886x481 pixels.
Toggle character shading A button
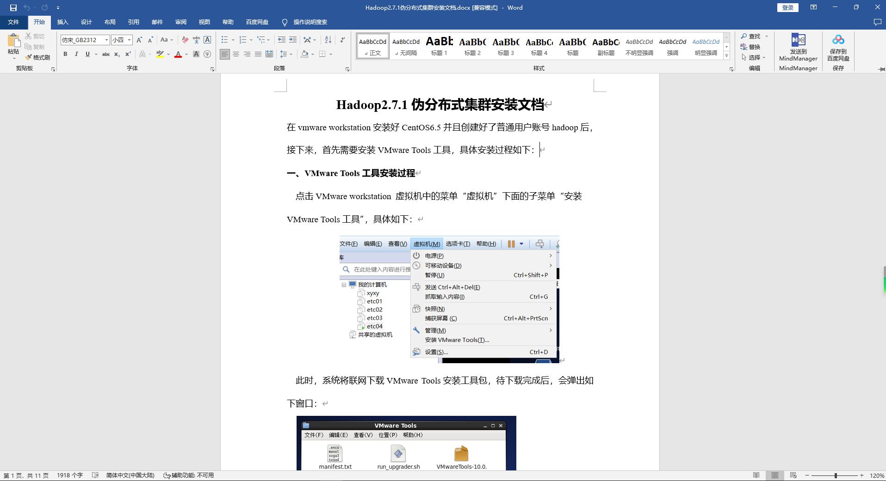coord(196,54)
